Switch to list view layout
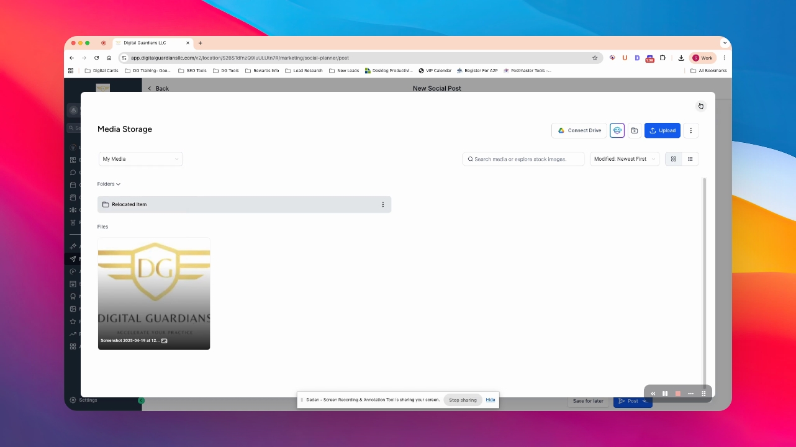Viewport: 796px width, 447px height. pos(690,159)
